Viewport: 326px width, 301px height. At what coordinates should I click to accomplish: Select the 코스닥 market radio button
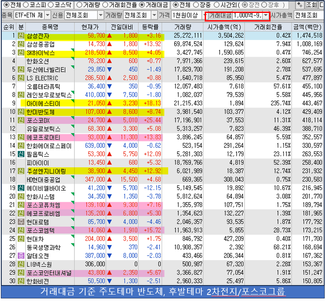coord(50,5)
